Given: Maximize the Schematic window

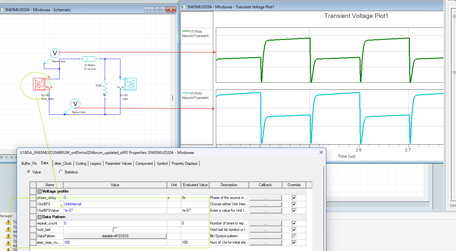Looking at the screenshot, I should click(160, 10).
